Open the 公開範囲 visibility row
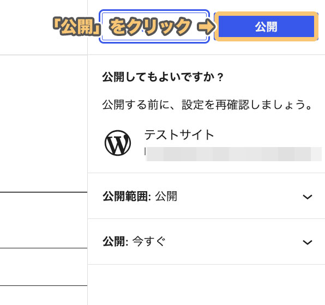This screenshot has height=305, width=325. (x=206, y=196)
